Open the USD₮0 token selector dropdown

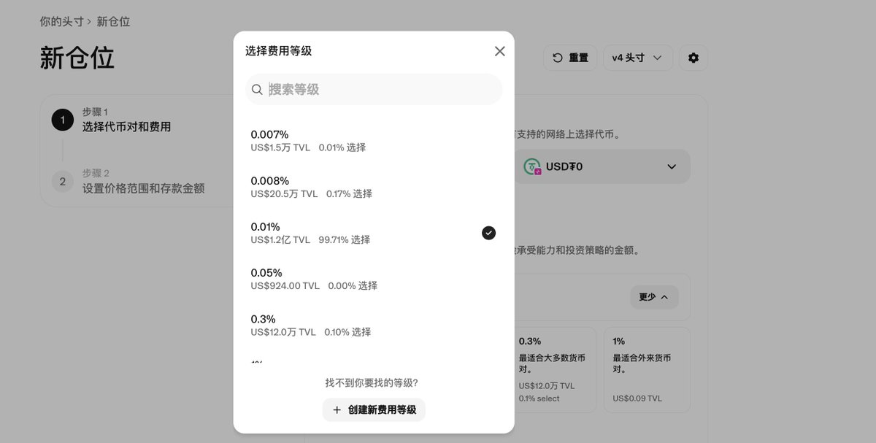pyautogui.click(x=603, y=166)
